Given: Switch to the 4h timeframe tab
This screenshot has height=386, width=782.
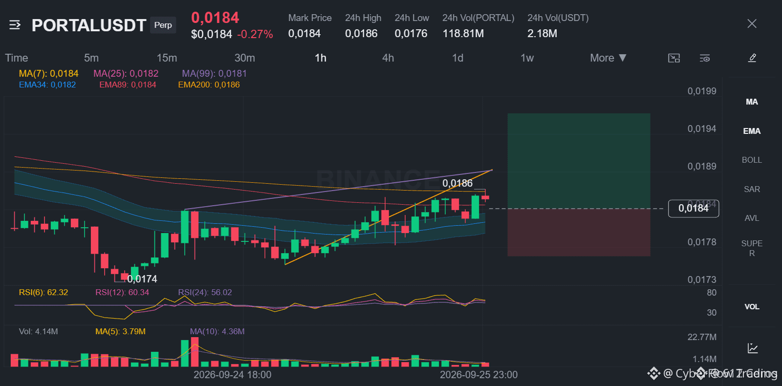Looking at the screenshot, I should pyautogui.click(x=388, y=58).
